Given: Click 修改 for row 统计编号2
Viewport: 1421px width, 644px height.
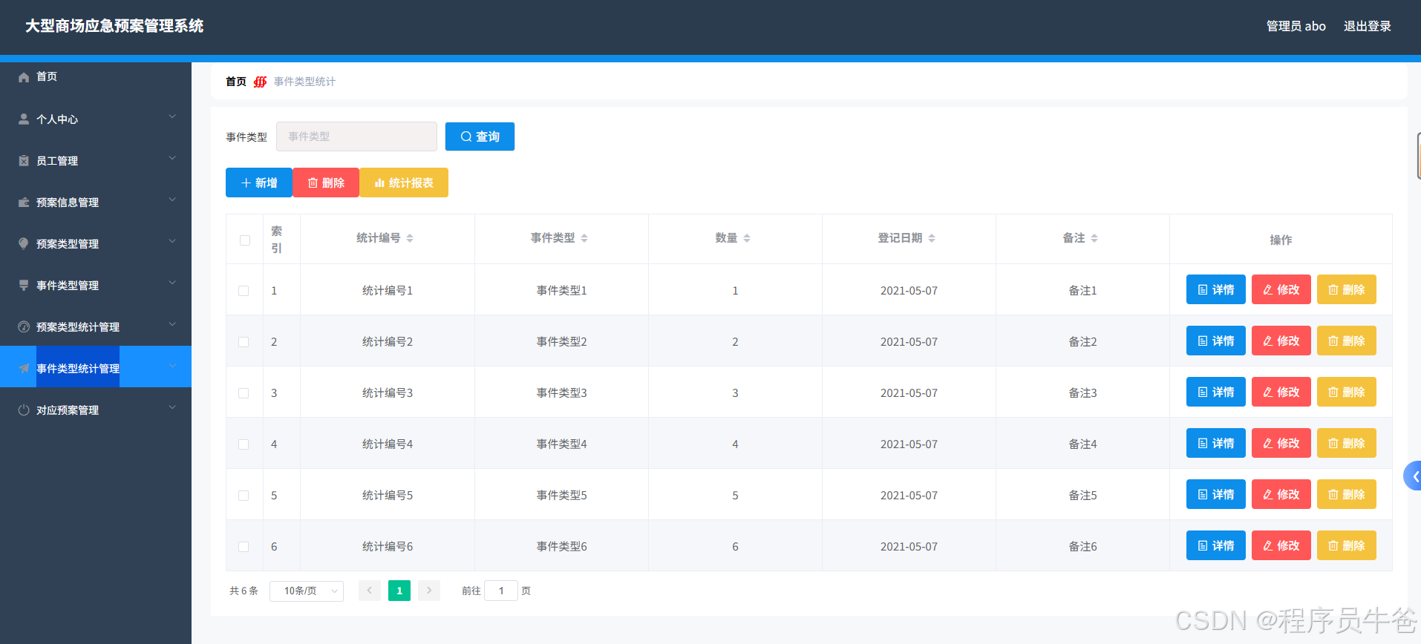Looking at the screenshot, I should 1281,341.
